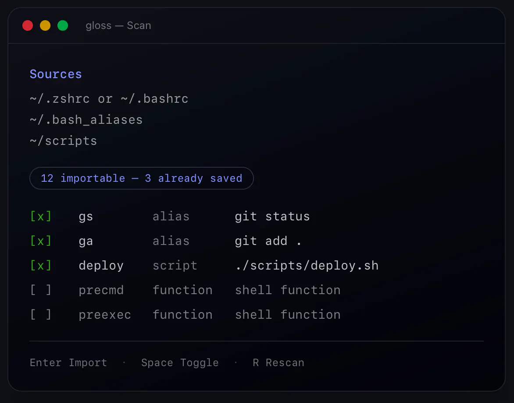Click the ./scripts/deploy.sh command text
This screenshot has width=514, height=403.
[307, 266]
